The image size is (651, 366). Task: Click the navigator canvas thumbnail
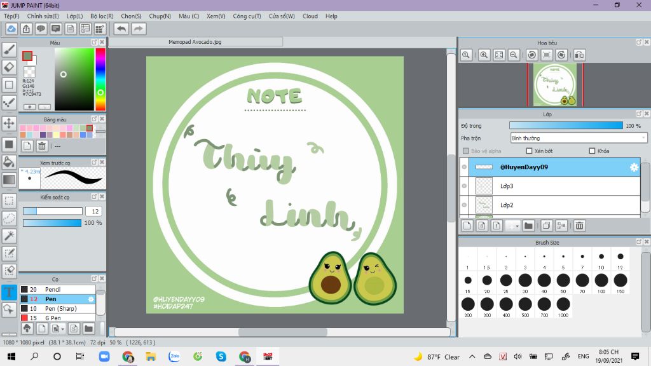[554, 85]
